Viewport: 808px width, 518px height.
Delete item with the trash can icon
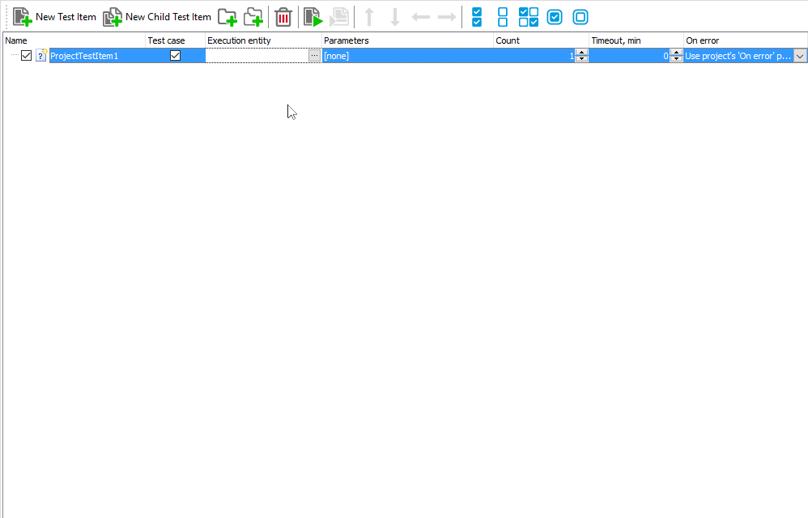(x=283, y=17)
